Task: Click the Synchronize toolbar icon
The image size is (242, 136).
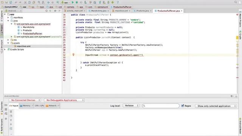Action: (11, 2)
